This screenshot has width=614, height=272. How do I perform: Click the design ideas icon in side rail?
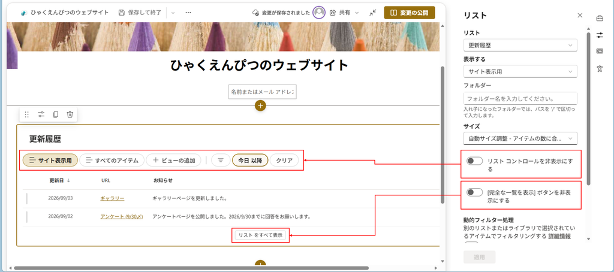[599, 68]
